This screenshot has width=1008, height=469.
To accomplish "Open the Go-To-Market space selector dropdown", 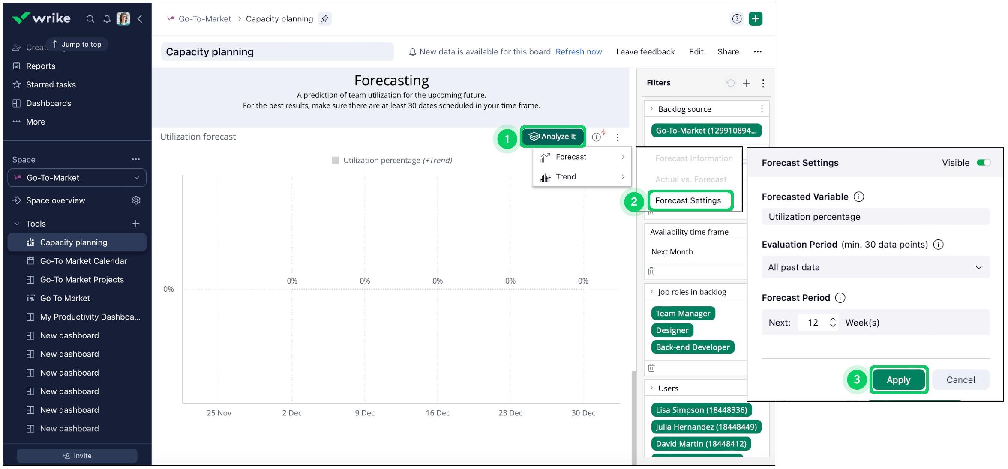I will point(77,178).
